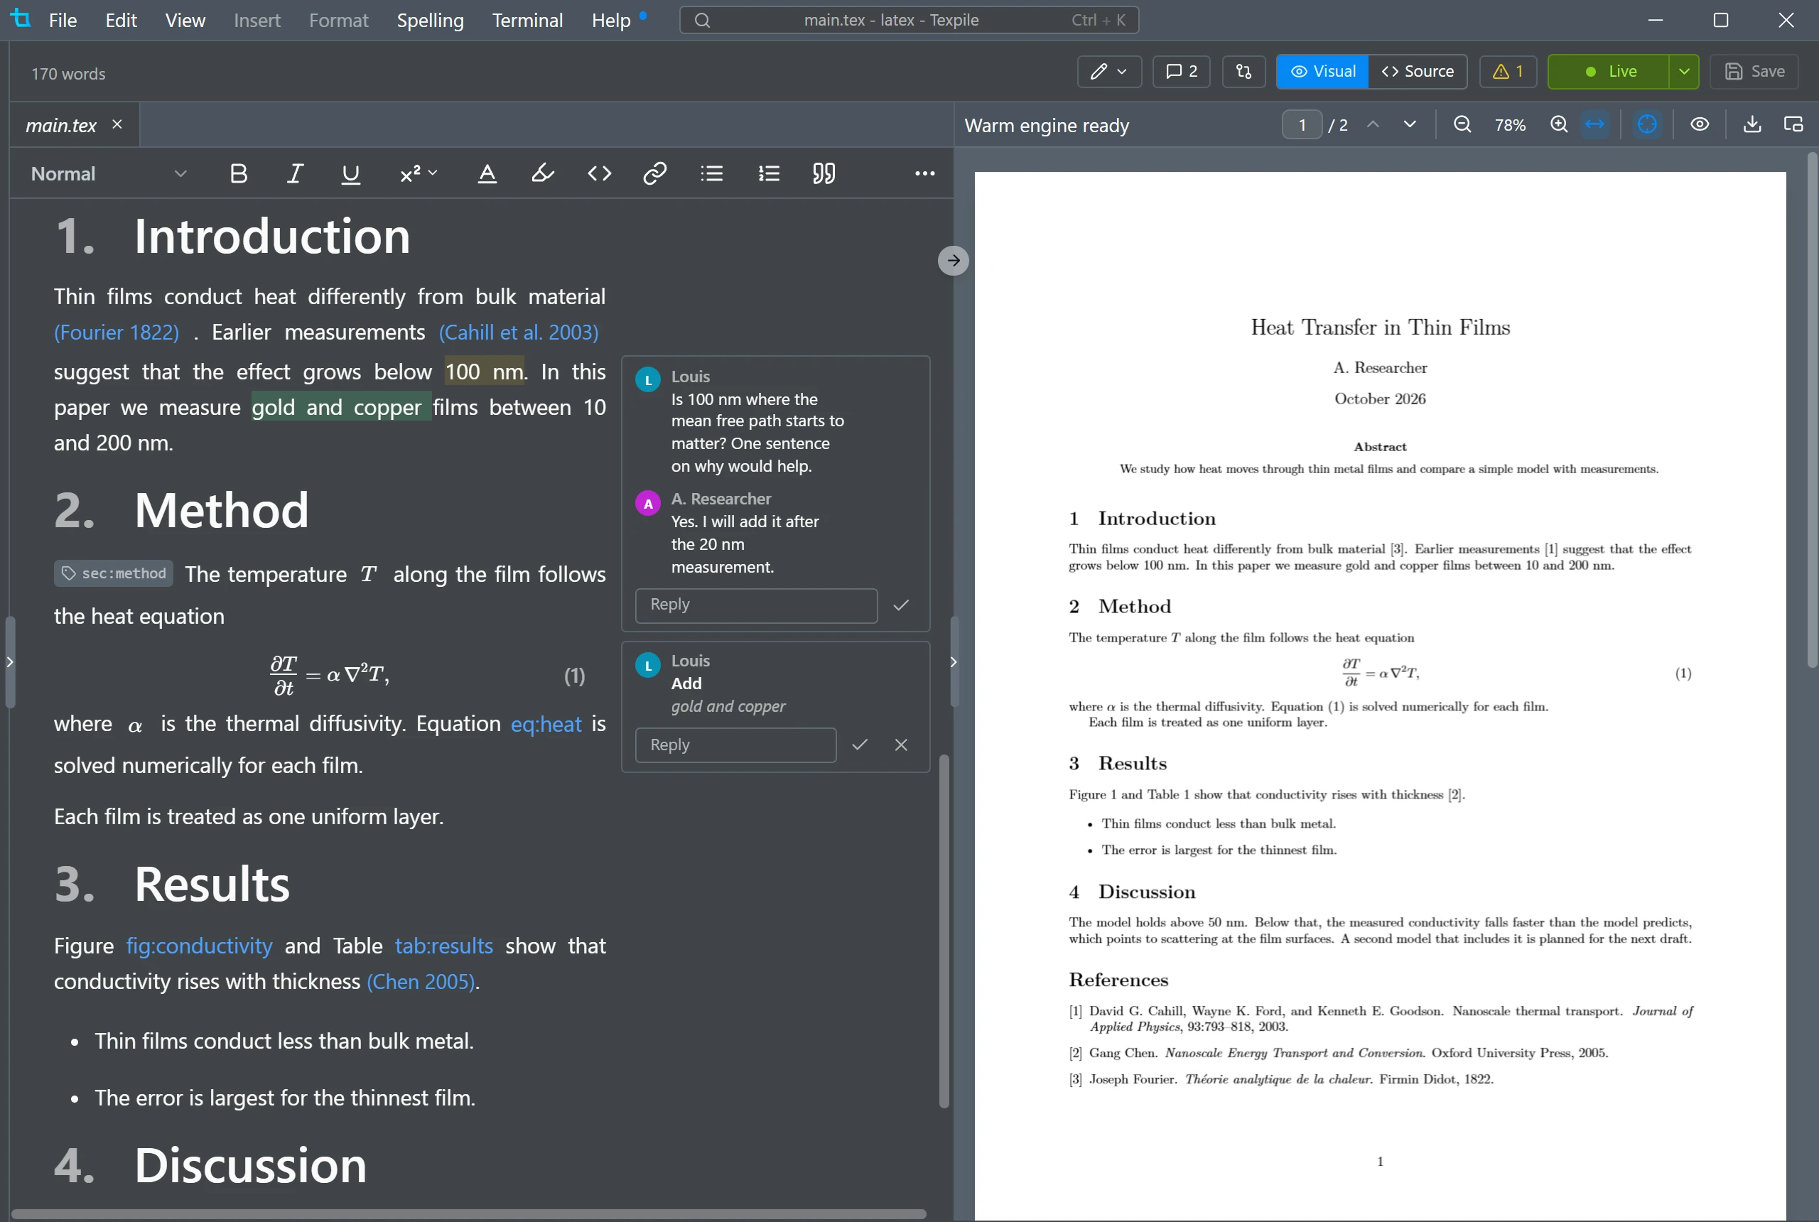Click the 78% zoom level
The height and width of the screenshot is (1222, 1819).
1511,125
